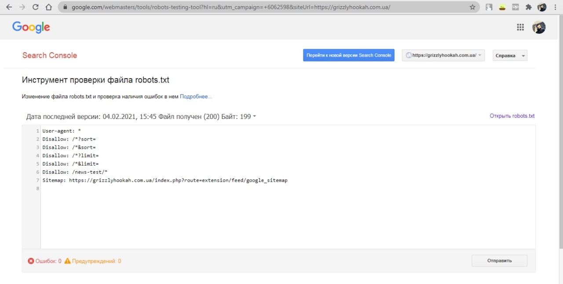Click line 'User-agent: *' in editor
This screenshot has width=563, height=284.
tap(62, 131)
